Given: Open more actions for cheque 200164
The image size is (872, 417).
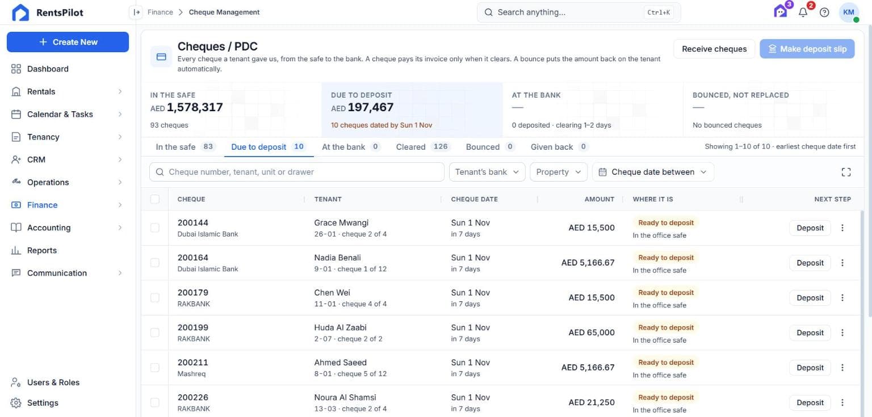Looking at the screenshot, I should pyautogui.click(x=842, y=263).
